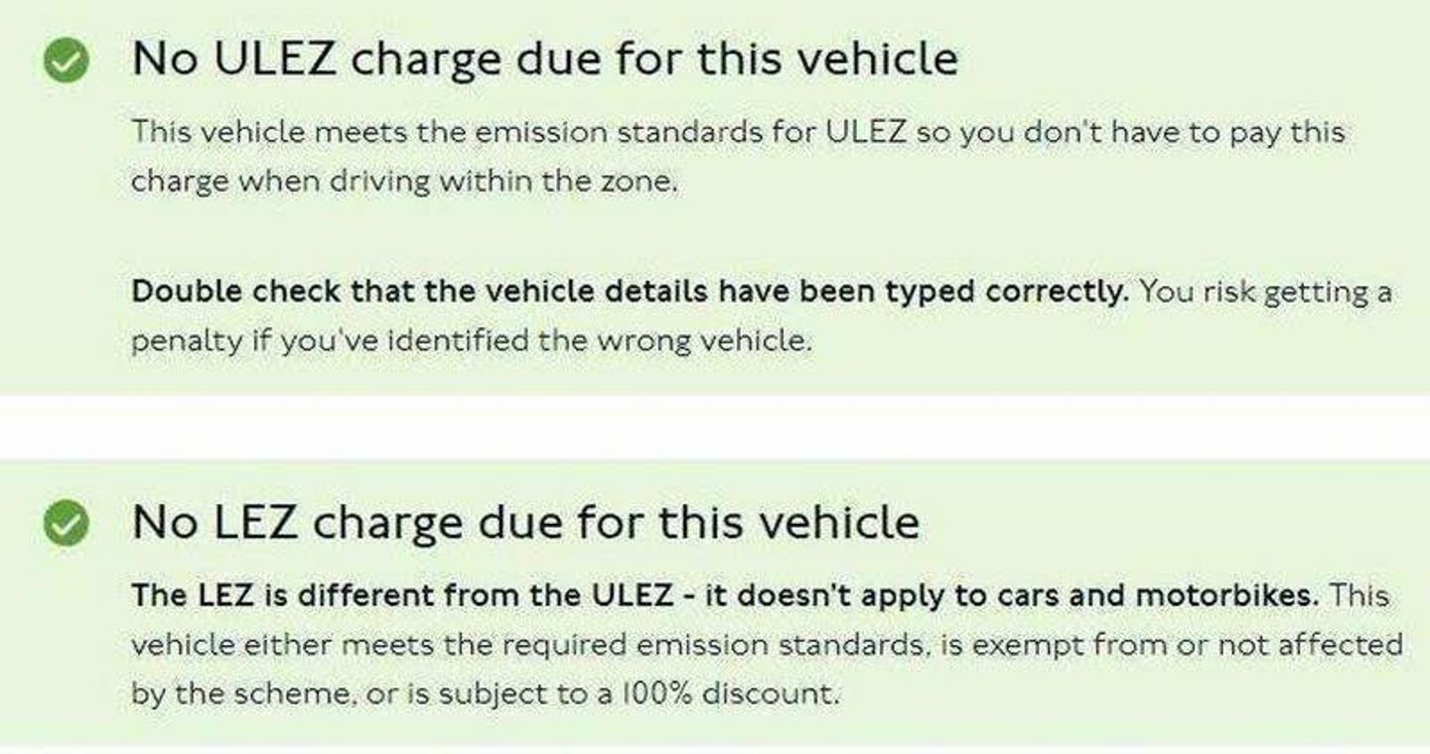Click the "No LEZ charge due" heading
Screen dimensions: 1430x754
tap(524, 523)
